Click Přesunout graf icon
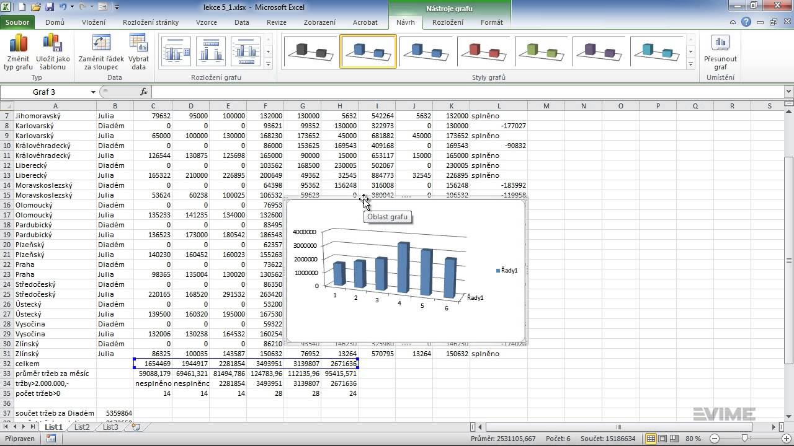The image size is (794, 446). [x=720, y=43]
